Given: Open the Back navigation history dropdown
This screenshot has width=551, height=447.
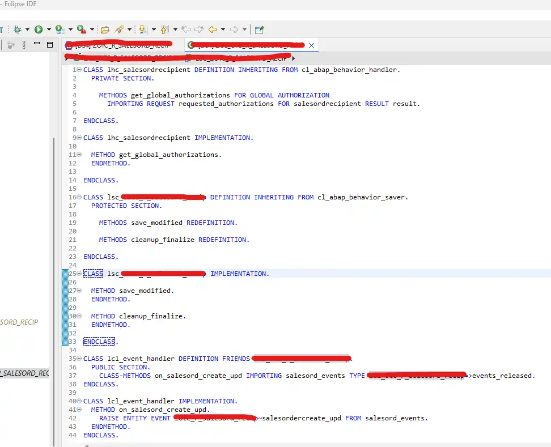Looking at the screenshot, I should [x=223, y=29].
